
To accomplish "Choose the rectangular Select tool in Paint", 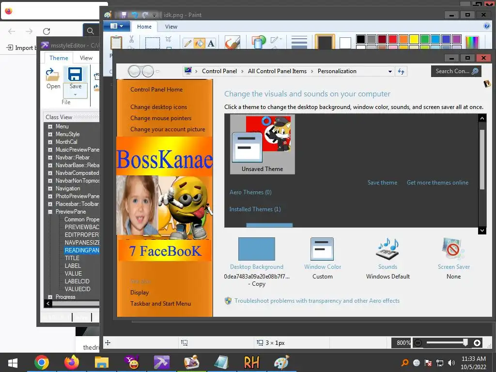I will coord(153,43).
